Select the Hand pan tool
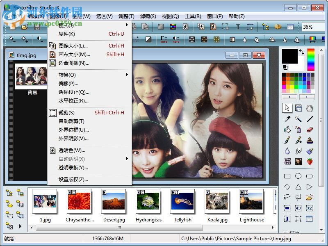This screenshot has width=328, height=246. point(310,109)
